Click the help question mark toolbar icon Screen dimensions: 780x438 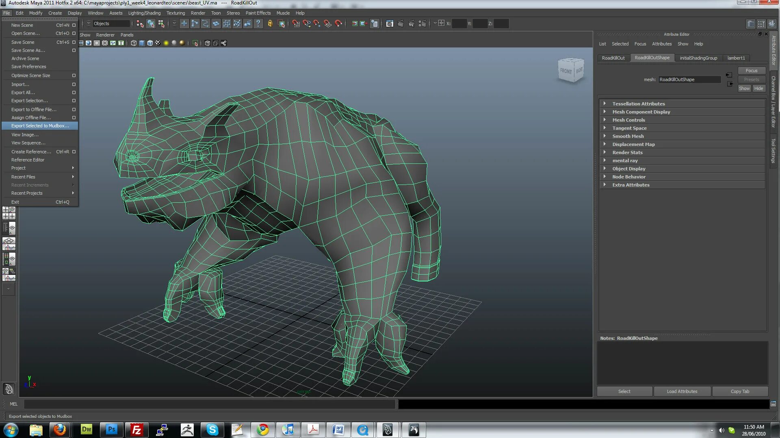coord(258,24)
